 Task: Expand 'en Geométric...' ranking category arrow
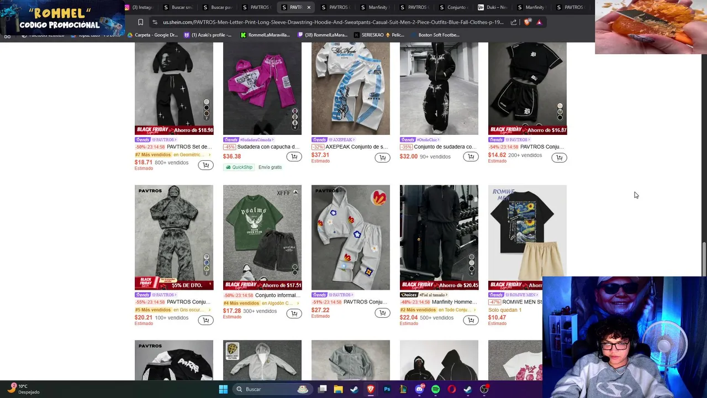pyautogui.click(x=209, y=155)
